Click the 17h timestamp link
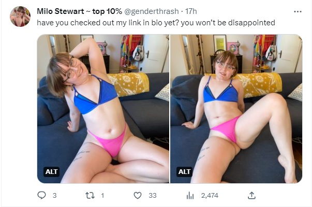The image size is (312, 207). (191, 11)
